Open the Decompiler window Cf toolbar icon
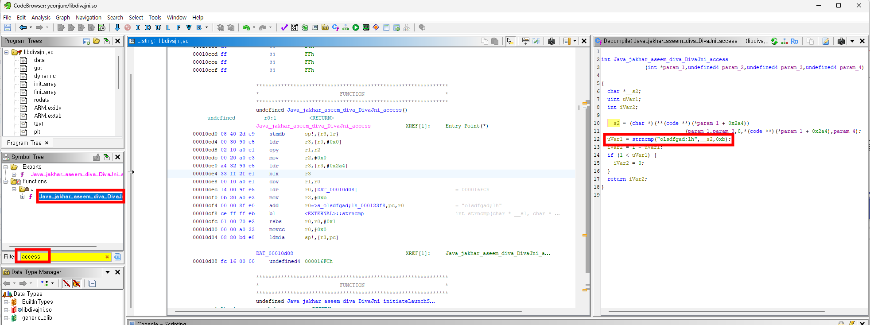Screen dimensions: 870x325 click(335, 27)
